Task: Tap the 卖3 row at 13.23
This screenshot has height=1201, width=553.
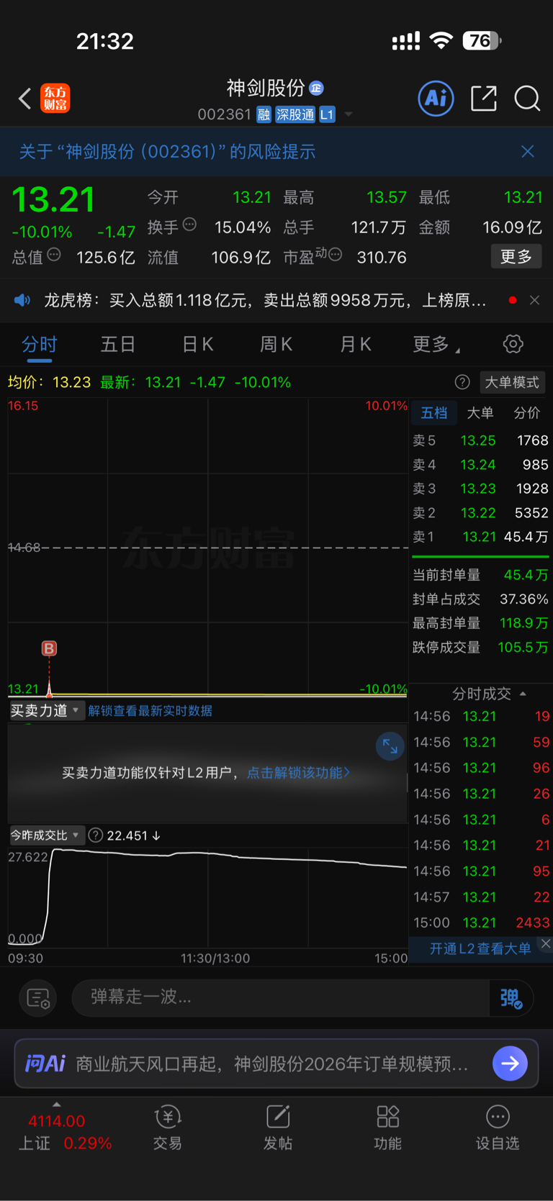Action: (x=481, y=489)
